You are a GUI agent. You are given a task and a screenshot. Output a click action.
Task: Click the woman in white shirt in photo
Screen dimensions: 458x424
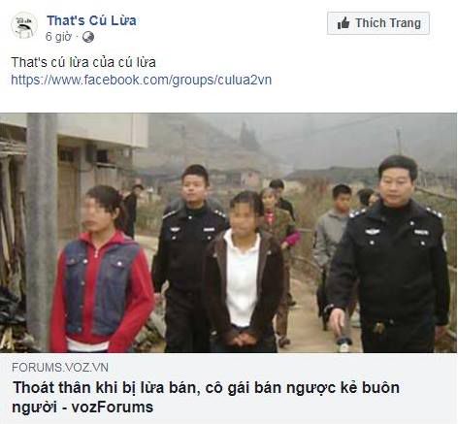242,272
